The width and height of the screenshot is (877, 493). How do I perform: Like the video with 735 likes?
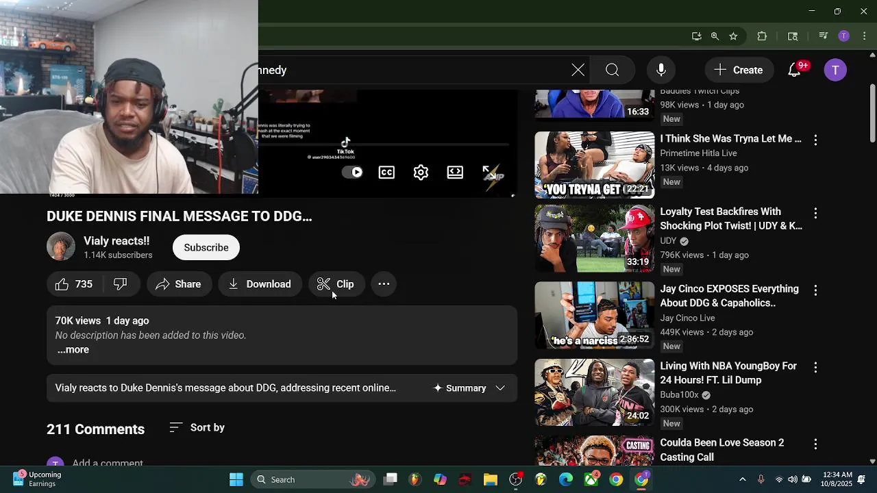(x=73, y=284)
